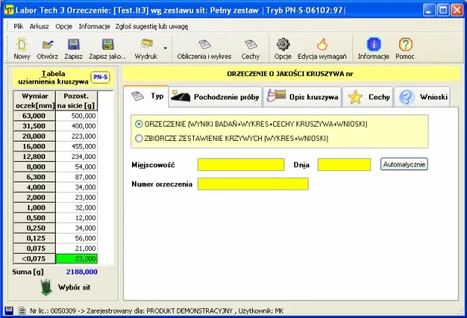Image resolution: width=467 pixels, height=318 pixels.
Task: Expand the Wydruk dropdown arrow
Action: click(x=165, y=47)
